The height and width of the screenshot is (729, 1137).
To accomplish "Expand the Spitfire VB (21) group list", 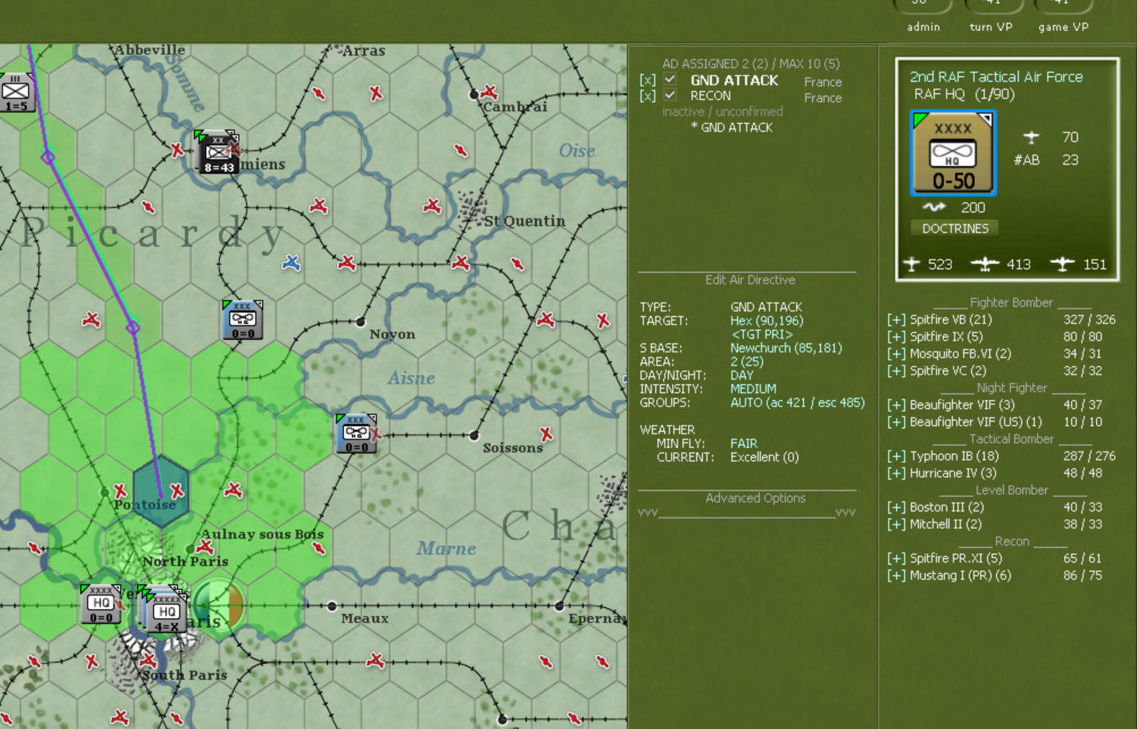I will [896, 320].
